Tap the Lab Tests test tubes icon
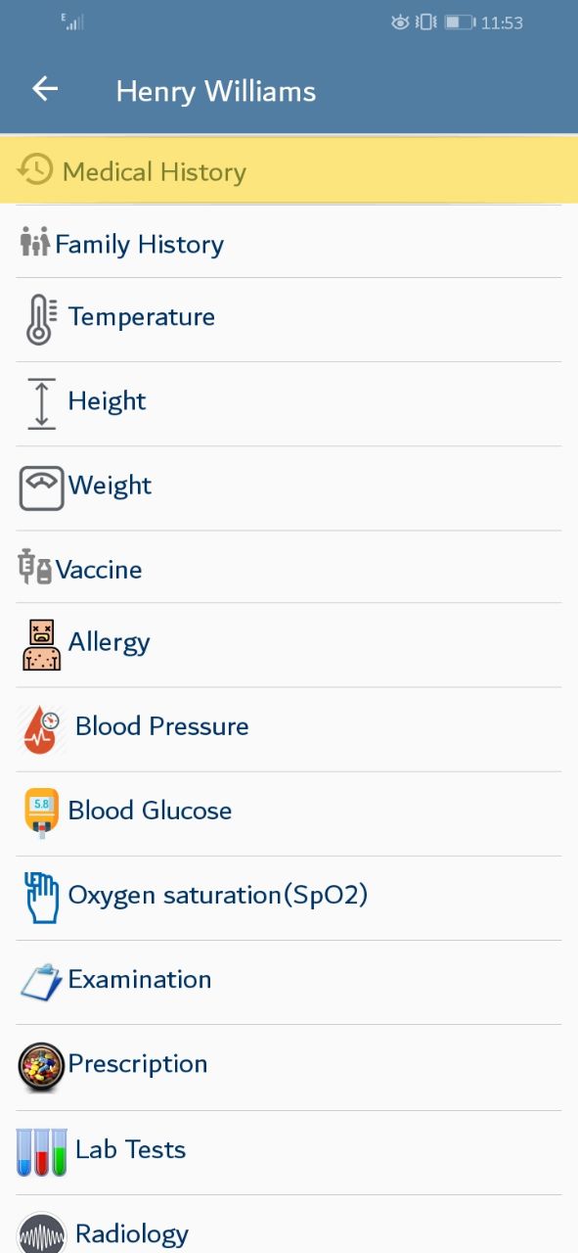Viewport: 578px width, 1253px height. click(42, 1151)
